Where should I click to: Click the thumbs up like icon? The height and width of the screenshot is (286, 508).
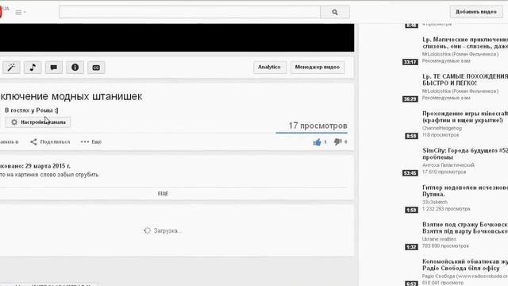point(317,142)
